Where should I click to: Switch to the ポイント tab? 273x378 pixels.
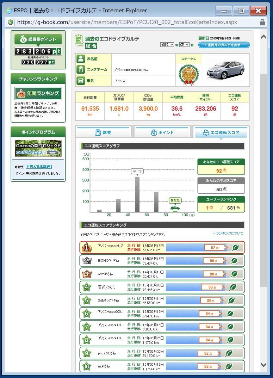162,132
